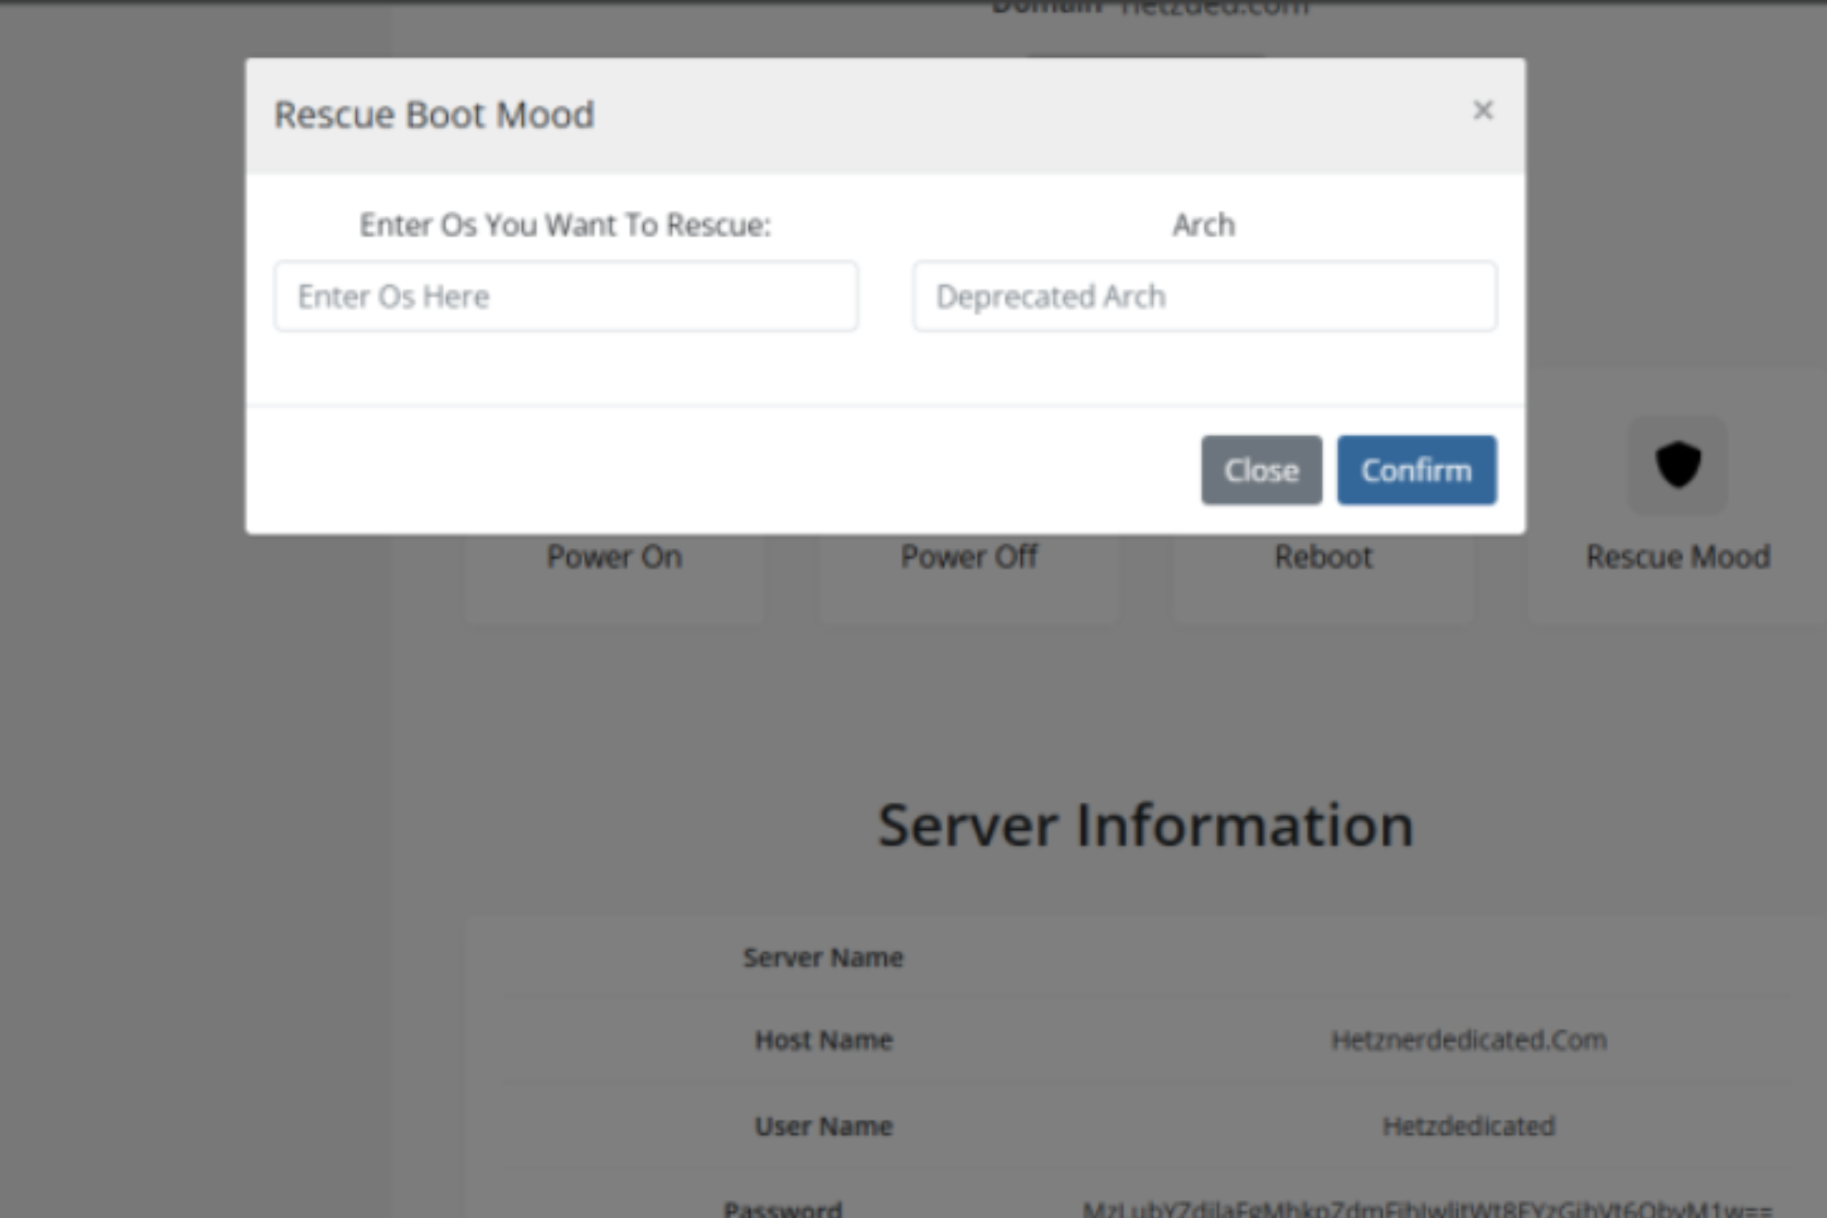Click the Arch field label
1827x1218 pixels.
pyautogui.click(x=1203, y=225)
